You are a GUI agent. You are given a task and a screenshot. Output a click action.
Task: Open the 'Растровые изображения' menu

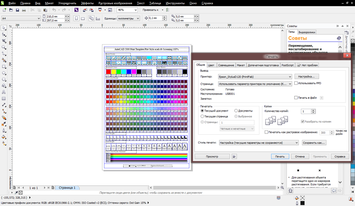(x=116, y=3)
